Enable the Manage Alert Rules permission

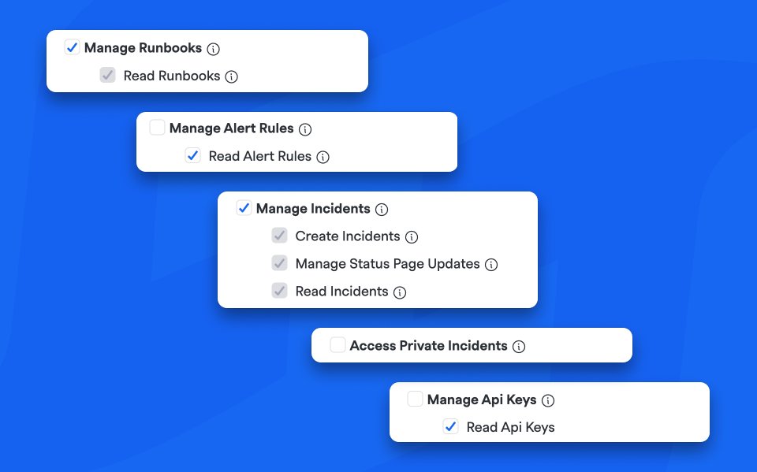157,128
